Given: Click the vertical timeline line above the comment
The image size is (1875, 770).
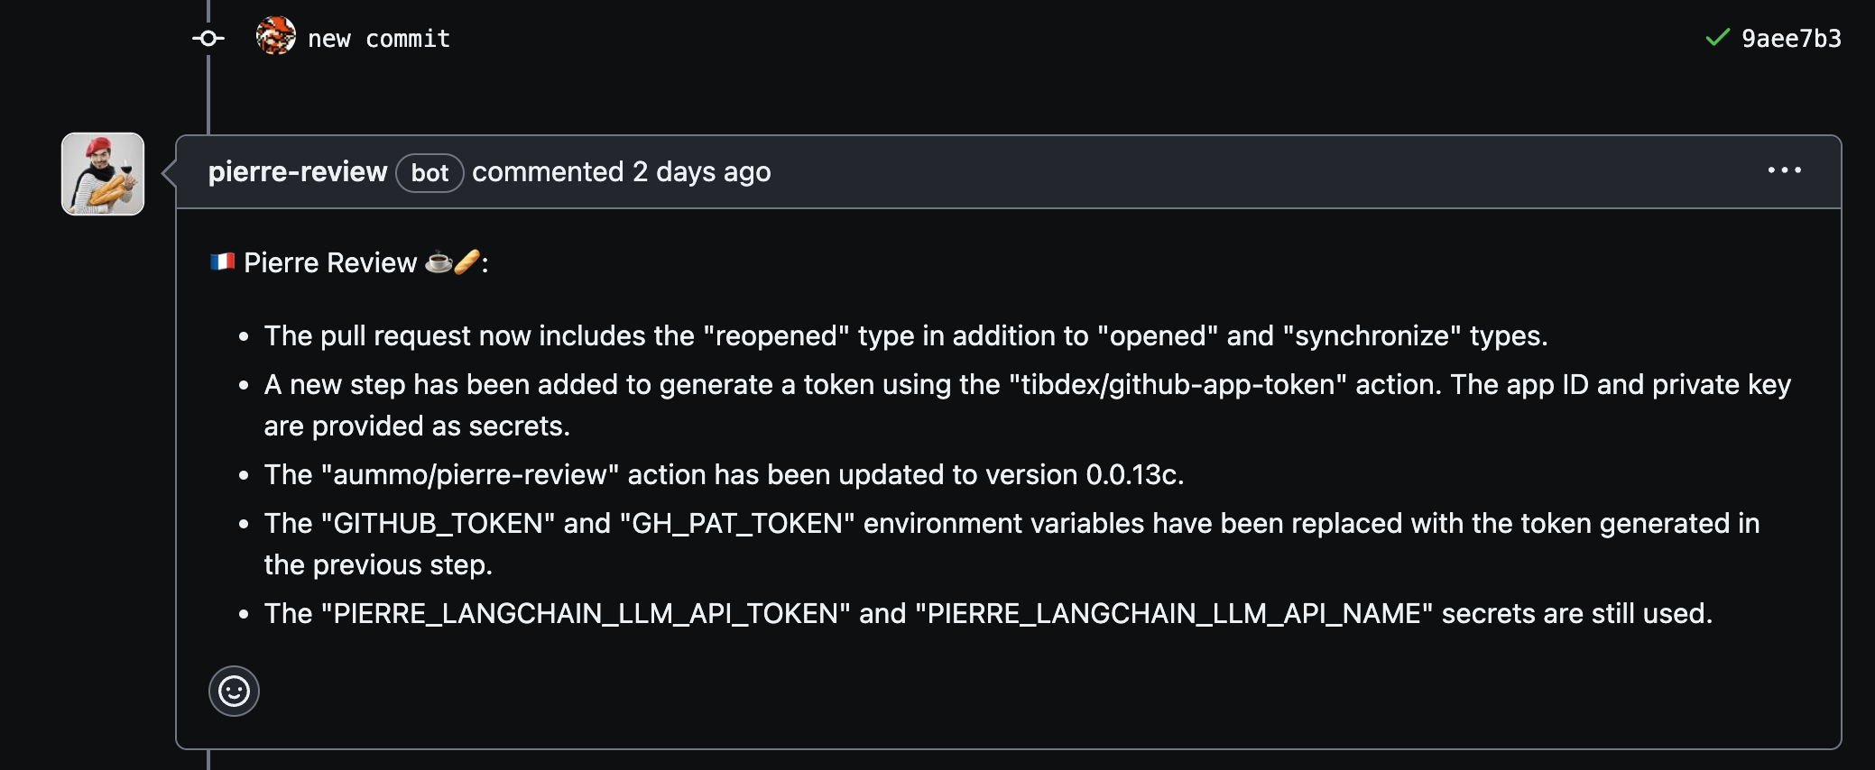Looking at the screenshot, I should [x=207, y=99].
